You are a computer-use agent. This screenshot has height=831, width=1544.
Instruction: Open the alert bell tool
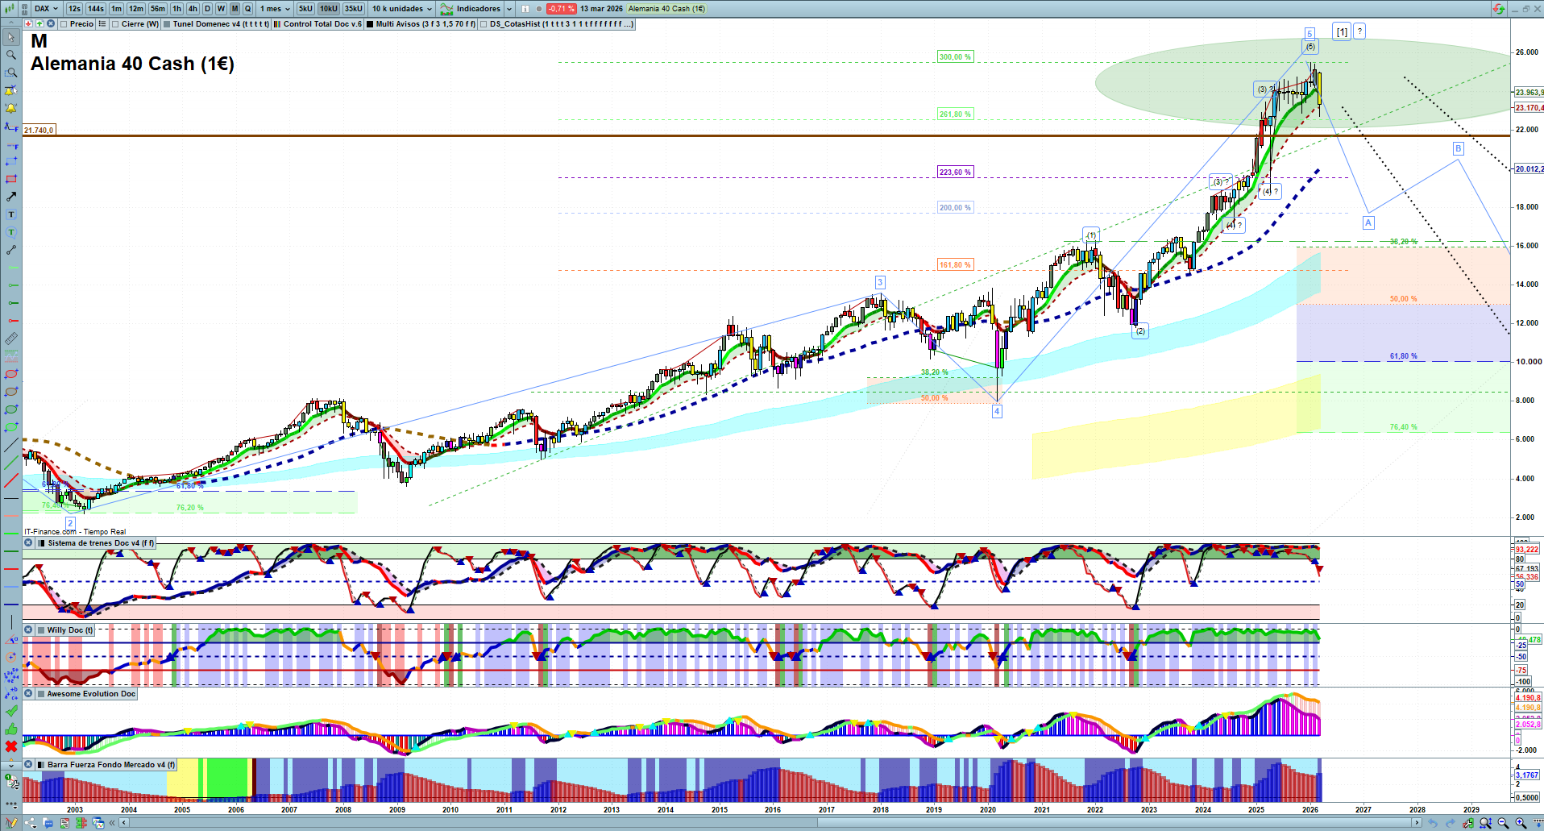tap(11, 108)
